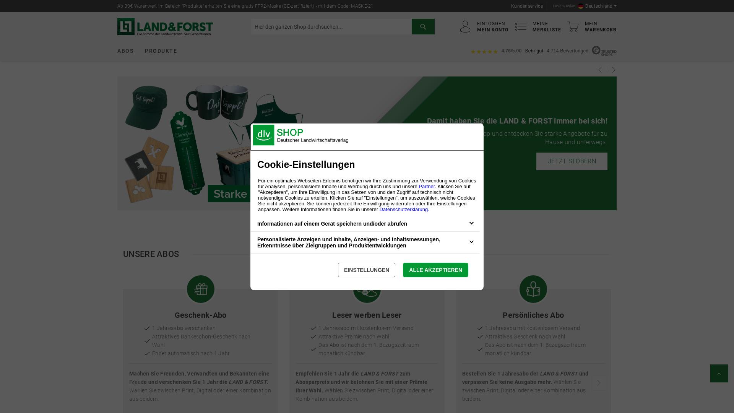Open Merkliste via the list icon

tap(521, 26)
